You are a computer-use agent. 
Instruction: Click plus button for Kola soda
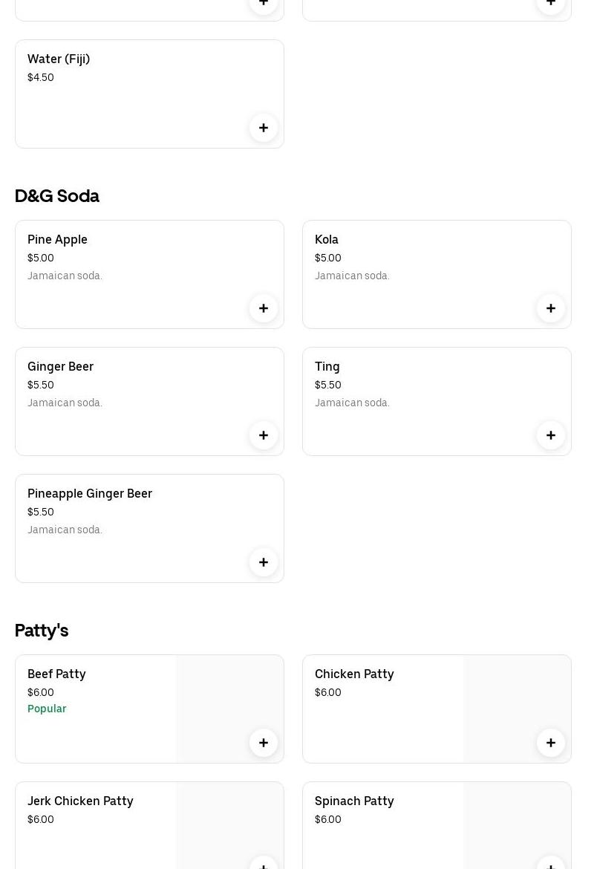[551, 308]
